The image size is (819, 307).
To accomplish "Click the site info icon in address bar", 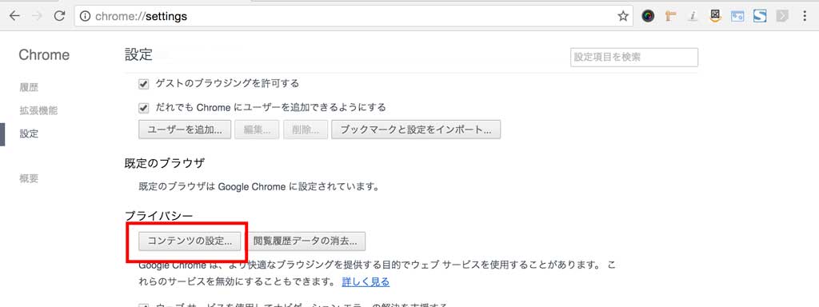I will pyautogui.click(x=85, y=16).
